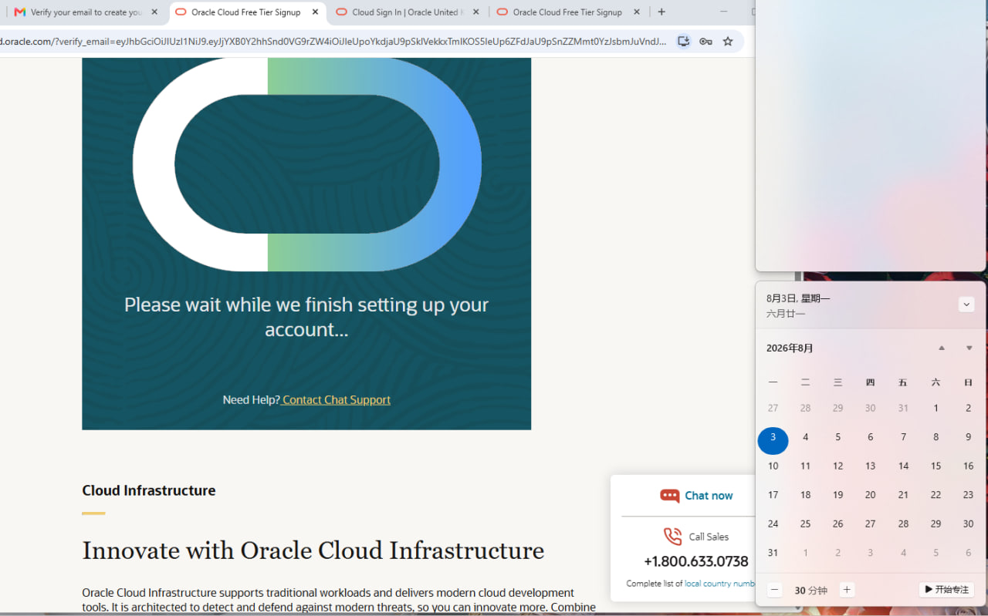Select today, August 3, in the calendar
The image size is (988, 616).
773,441
